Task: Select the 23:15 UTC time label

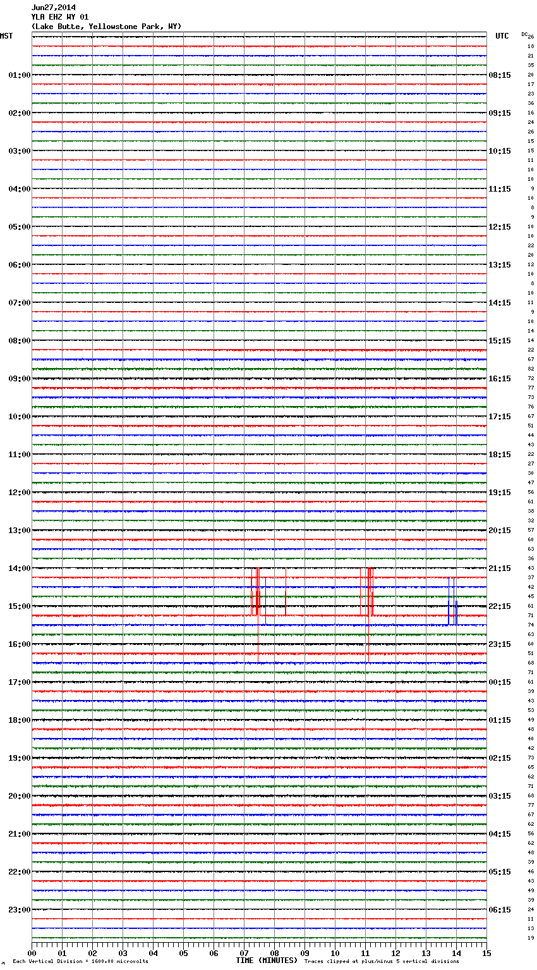Action: pyautogui.click(x=500, y=644)
